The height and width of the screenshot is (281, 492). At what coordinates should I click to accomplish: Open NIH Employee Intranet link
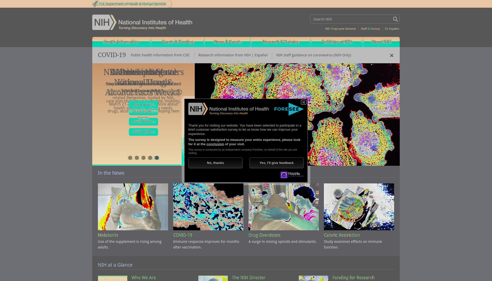coord(341,29)
